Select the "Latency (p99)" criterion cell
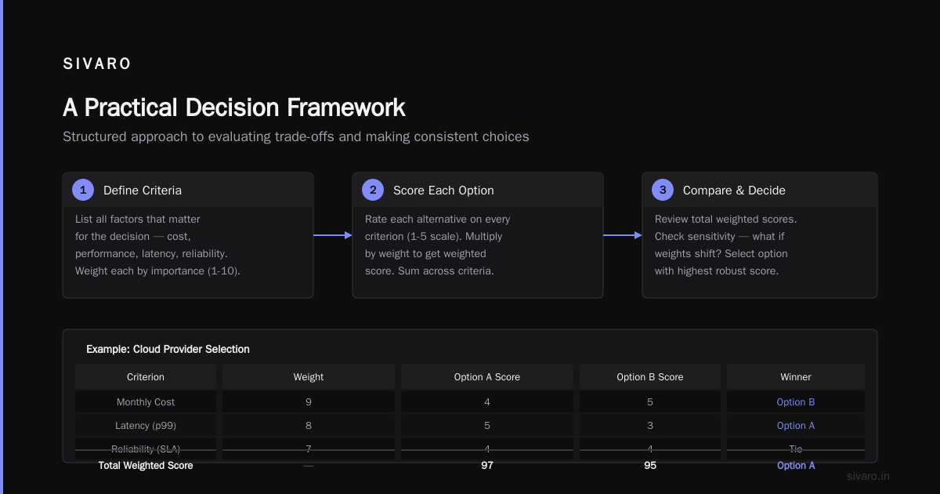The image size is (940, 494). [146, 425]
